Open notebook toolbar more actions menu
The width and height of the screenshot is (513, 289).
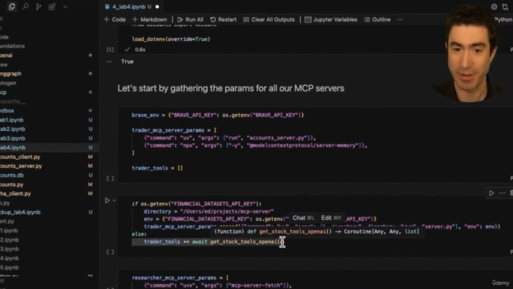coord(400,19)
